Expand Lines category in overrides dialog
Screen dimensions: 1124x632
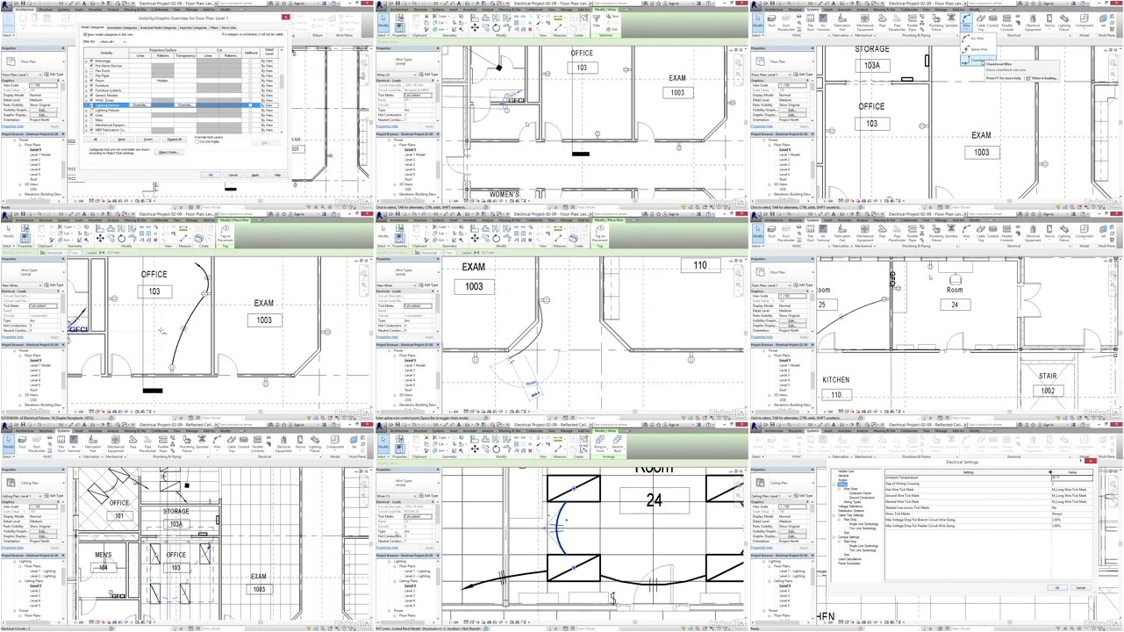[86, 115]
